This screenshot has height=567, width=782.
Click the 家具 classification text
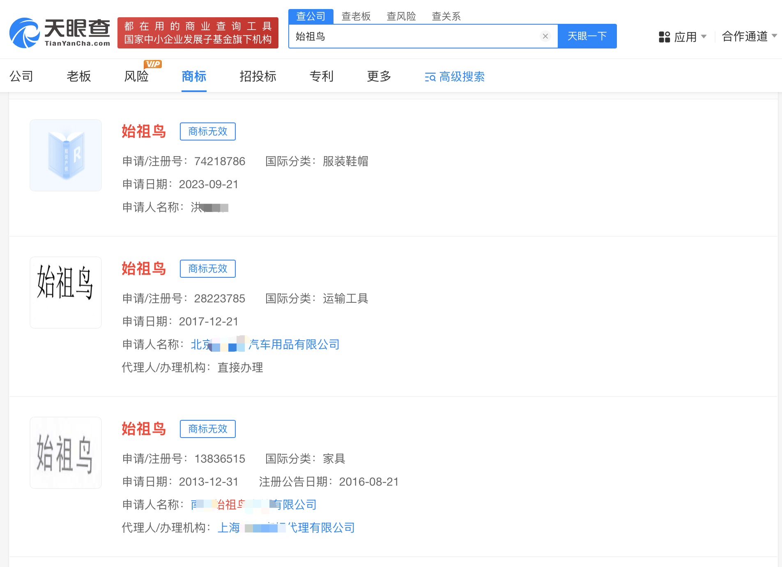point(334,459)
